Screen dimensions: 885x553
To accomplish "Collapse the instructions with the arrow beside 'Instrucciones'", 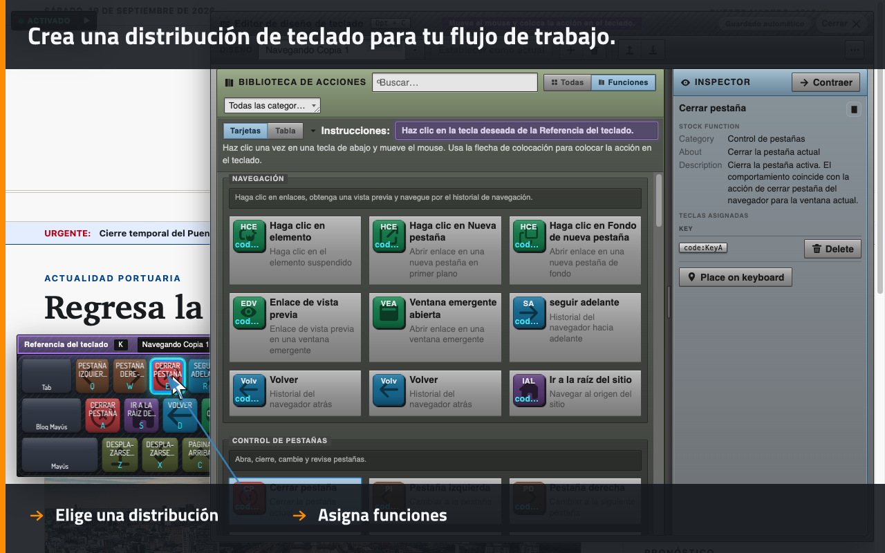I will 313,131.
